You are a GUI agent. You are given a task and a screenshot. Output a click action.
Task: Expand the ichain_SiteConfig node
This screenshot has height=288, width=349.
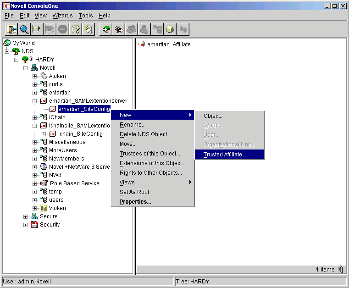coord(44,134)
